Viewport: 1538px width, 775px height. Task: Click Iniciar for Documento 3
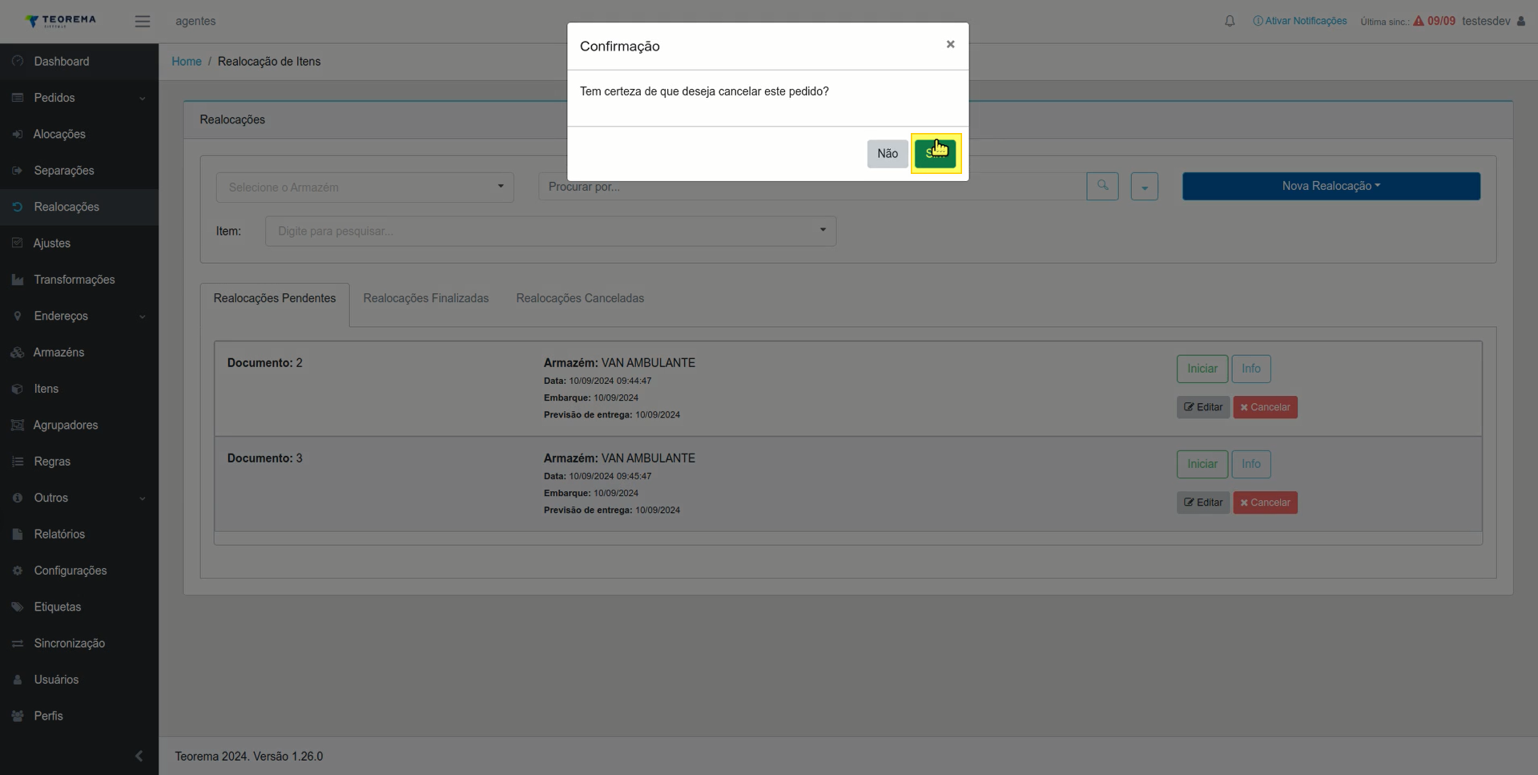[x=1202, y=464]
